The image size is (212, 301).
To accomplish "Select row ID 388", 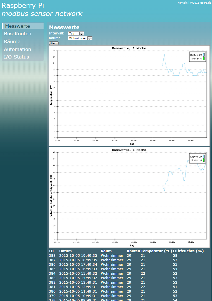I will tap(52, 256).
